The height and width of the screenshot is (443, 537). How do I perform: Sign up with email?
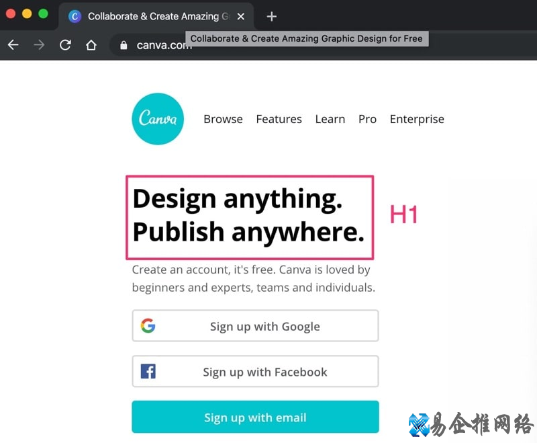(x=255, y=417)
